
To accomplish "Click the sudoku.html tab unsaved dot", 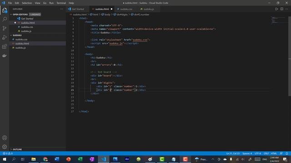I will [111, 9].
